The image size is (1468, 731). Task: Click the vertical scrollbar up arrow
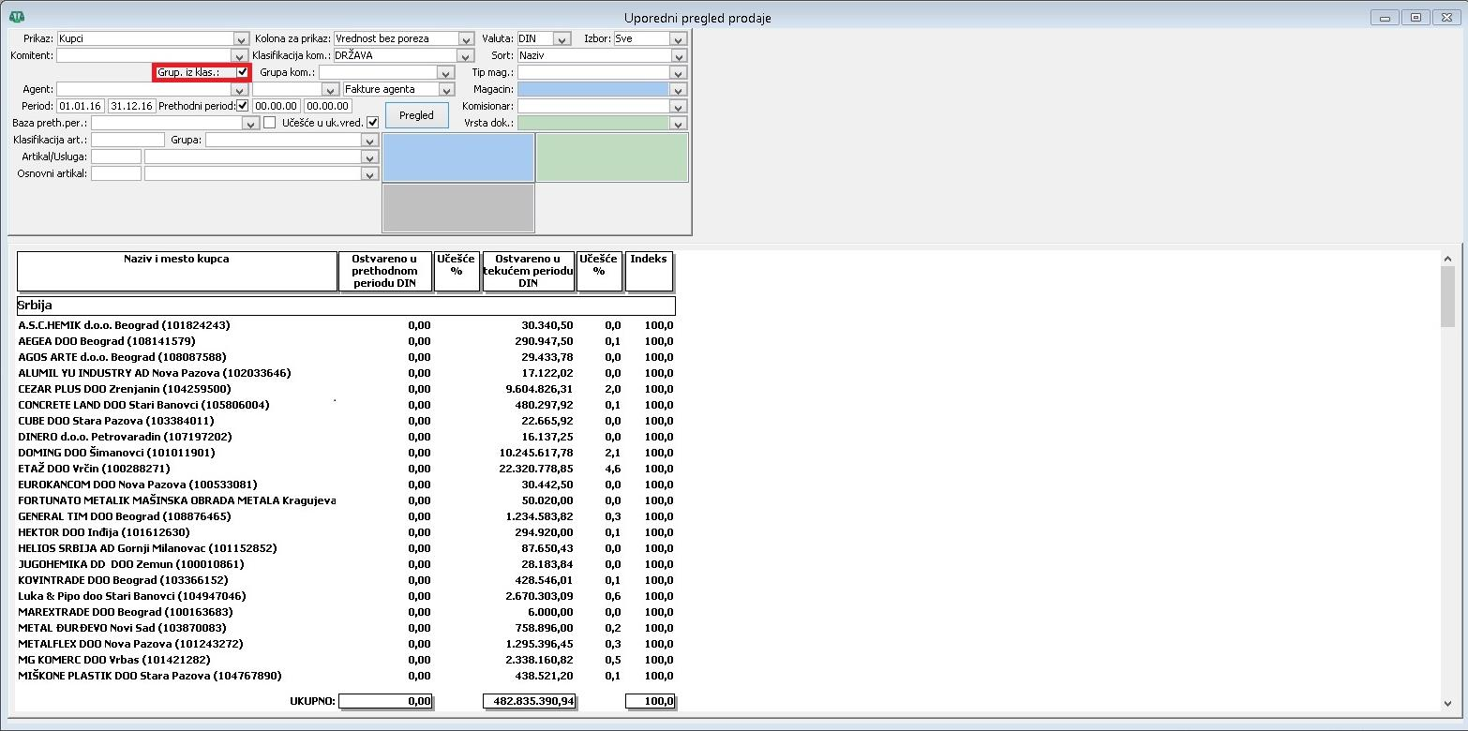click(1448, 259)
